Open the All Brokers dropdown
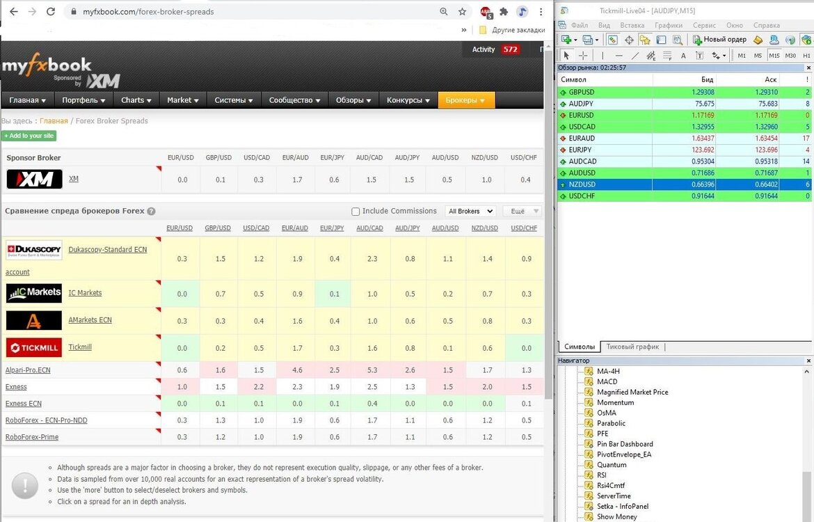The height and width of the screenshot is (522, 814). pyautogui.click(x=470, y=212)
